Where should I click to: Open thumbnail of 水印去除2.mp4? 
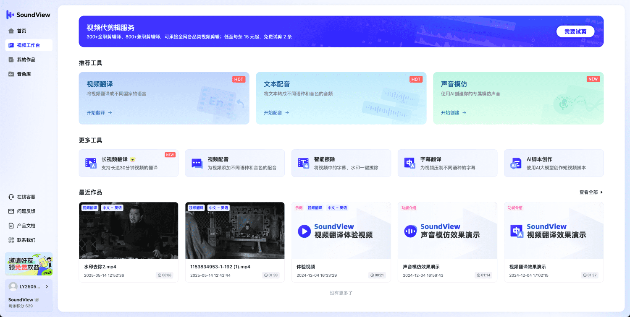pos(129,231)
